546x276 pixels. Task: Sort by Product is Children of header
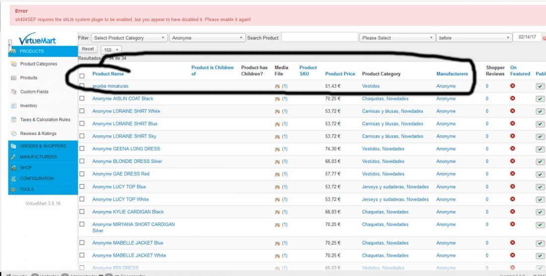pos(212,70)
